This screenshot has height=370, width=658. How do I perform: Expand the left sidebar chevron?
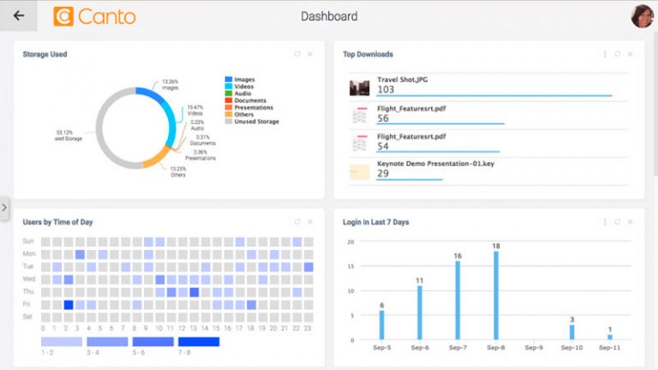click(4, 207)
